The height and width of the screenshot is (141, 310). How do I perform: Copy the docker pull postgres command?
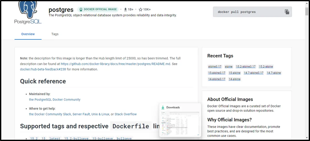pyautogui.click(x=287, y=12)
